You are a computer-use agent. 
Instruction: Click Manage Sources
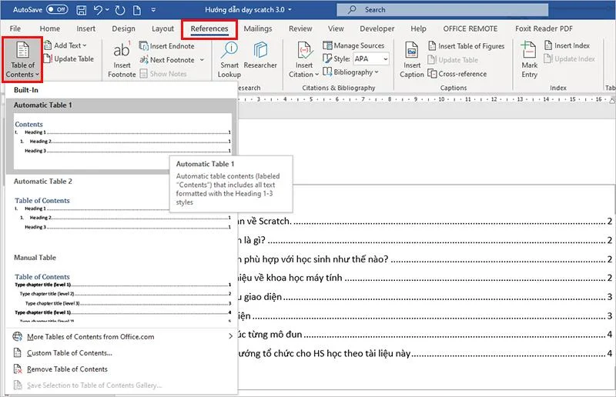pos(353,45)
